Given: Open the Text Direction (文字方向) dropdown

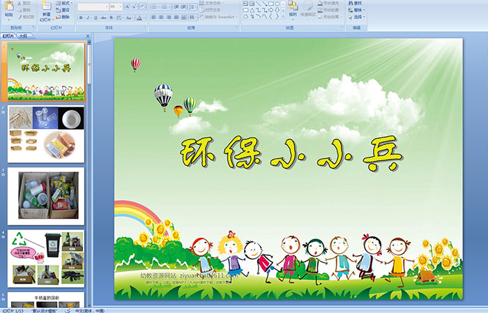Looking at the screenshot, I should point(211,3).
